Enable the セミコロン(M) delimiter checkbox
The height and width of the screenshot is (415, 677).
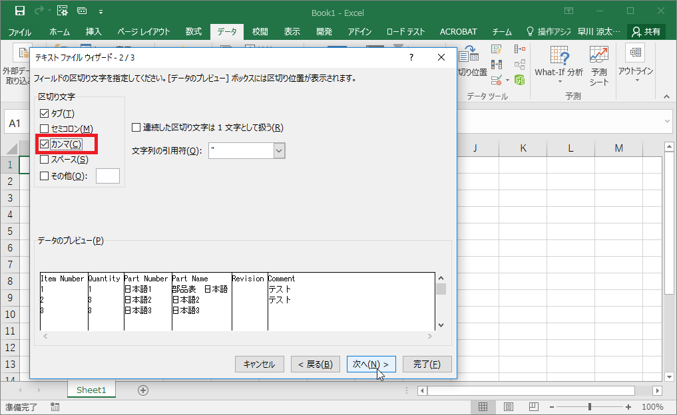(45, 128)
